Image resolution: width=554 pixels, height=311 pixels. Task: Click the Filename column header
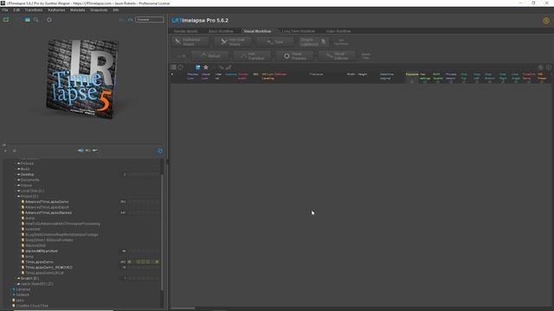(x=316, y=74)
